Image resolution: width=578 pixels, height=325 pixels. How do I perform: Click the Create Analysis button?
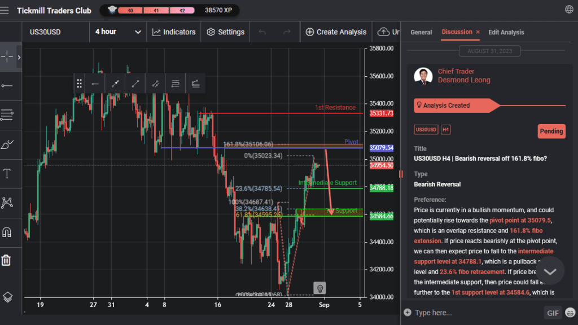pyautogui.click(x=336, y=32)
